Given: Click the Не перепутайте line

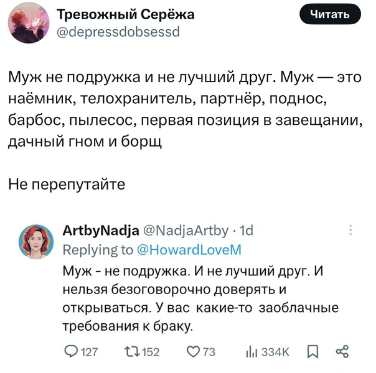Looking at the screenshot, I should tap(67, 185).
